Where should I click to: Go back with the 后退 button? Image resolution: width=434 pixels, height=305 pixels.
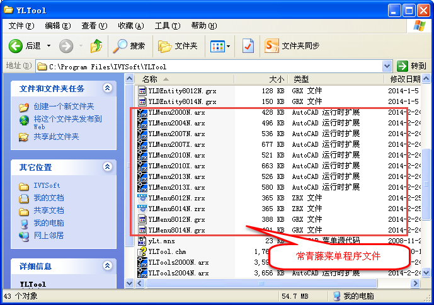click(25, 46)
